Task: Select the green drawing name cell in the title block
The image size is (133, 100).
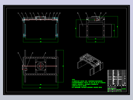Action: tap(124, 89)
